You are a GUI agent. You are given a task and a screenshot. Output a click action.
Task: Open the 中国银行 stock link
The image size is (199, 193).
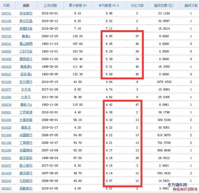click(26, 135)
